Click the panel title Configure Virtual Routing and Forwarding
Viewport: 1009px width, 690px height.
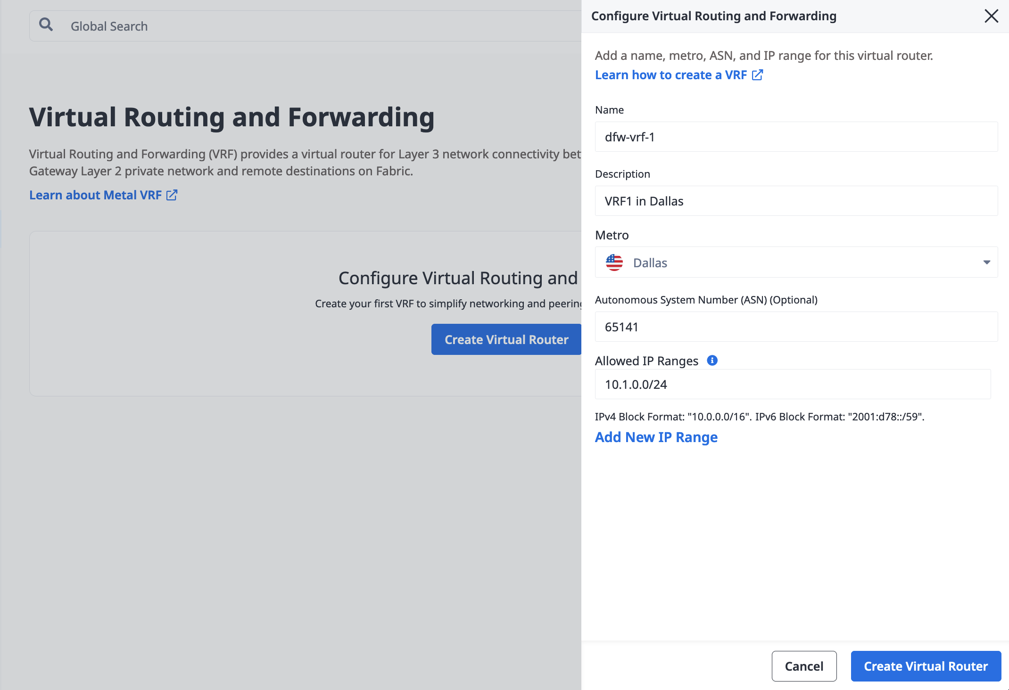coord(714,16)
